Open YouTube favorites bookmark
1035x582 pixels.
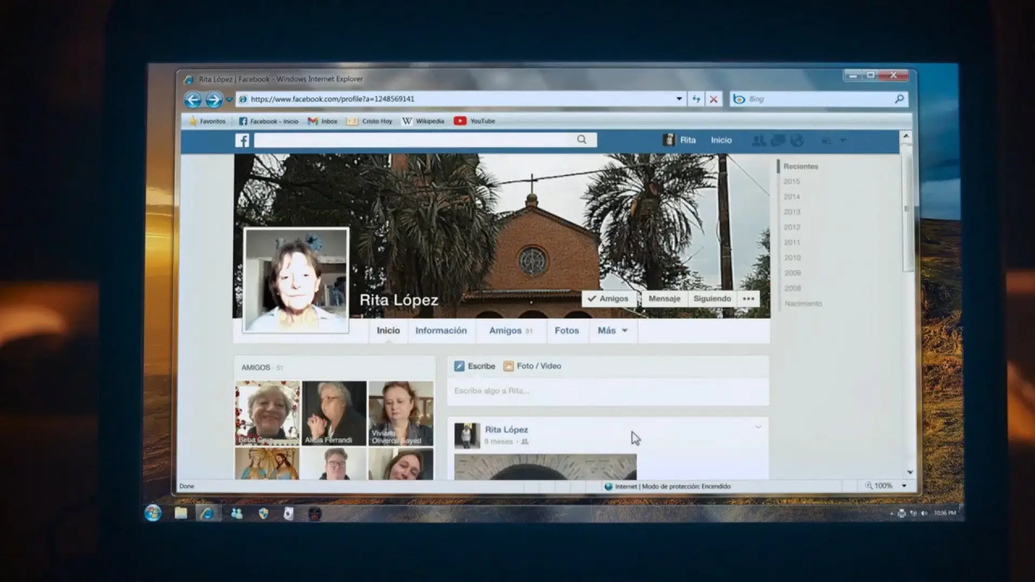click(474, 121)
